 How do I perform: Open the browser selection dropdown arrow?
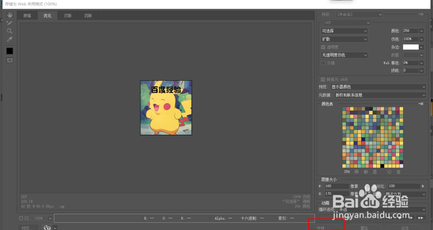point(55,228)
